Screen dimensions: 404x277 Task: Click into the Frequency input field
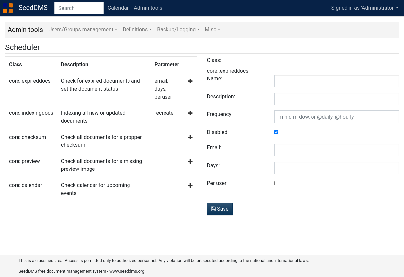(336, 117)
